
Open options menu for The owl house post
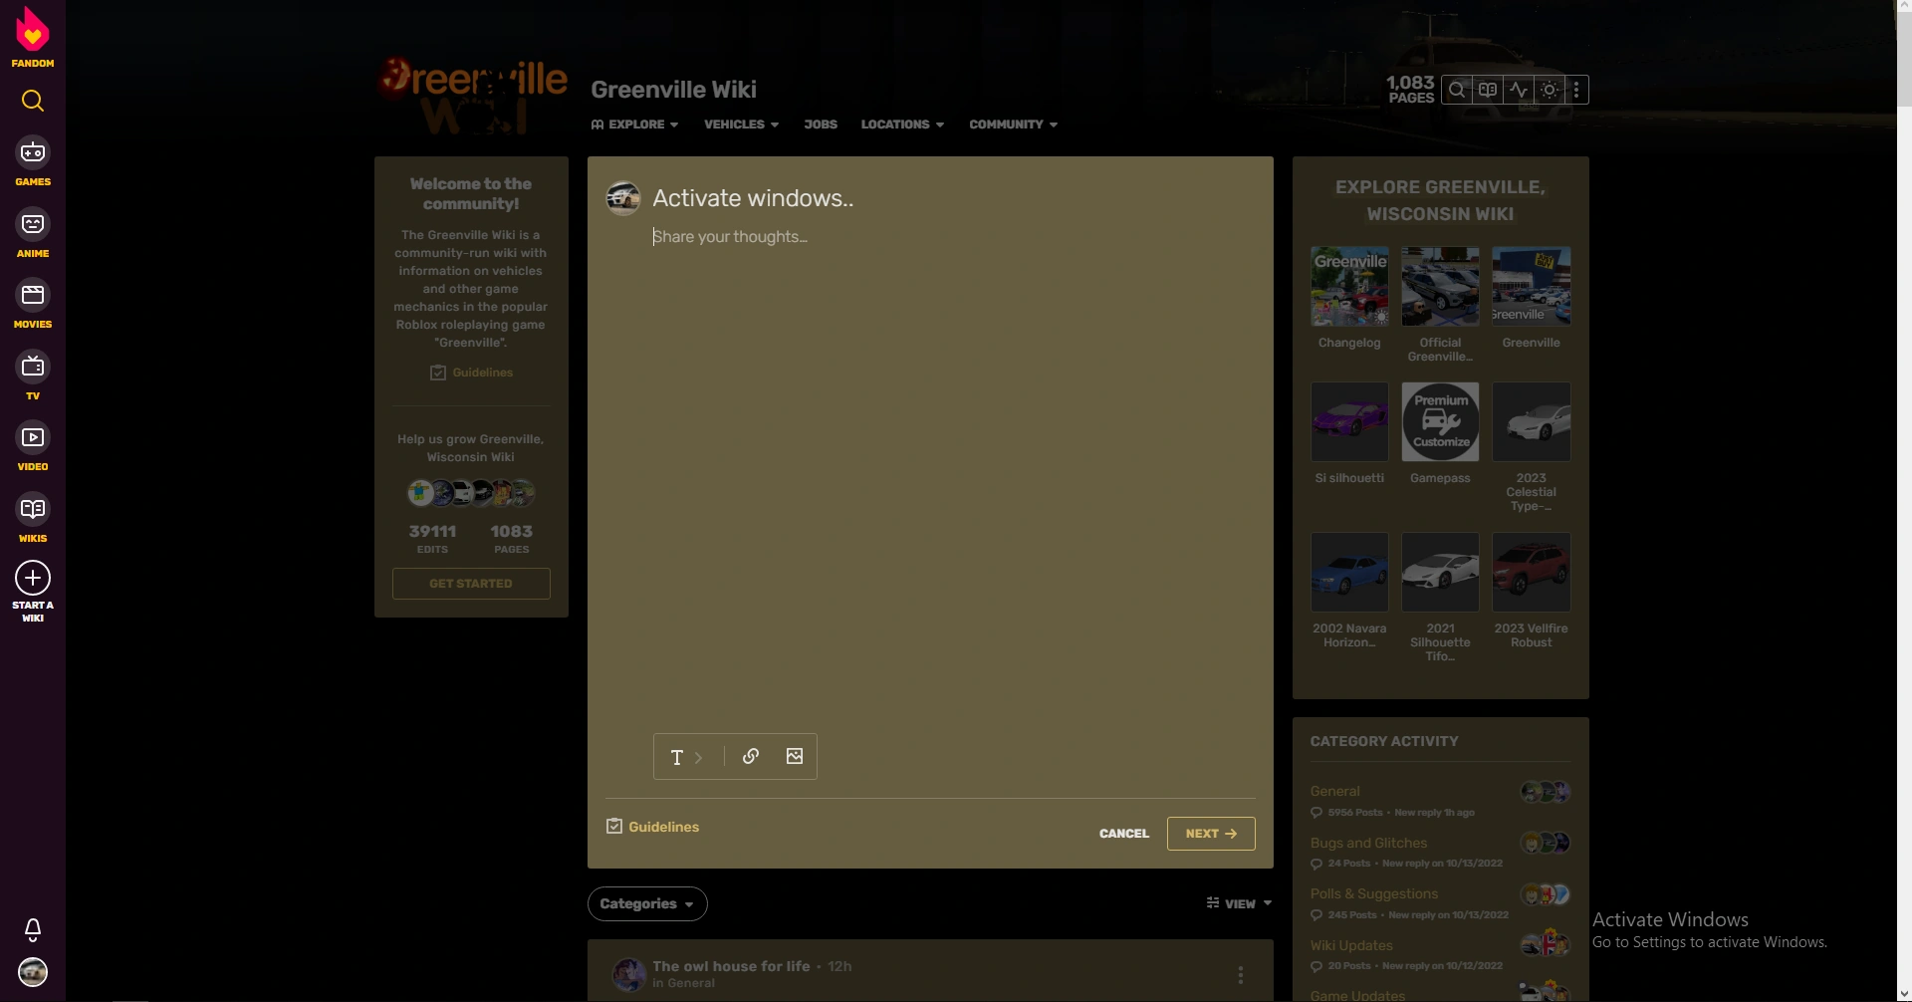click(1240, 975)
